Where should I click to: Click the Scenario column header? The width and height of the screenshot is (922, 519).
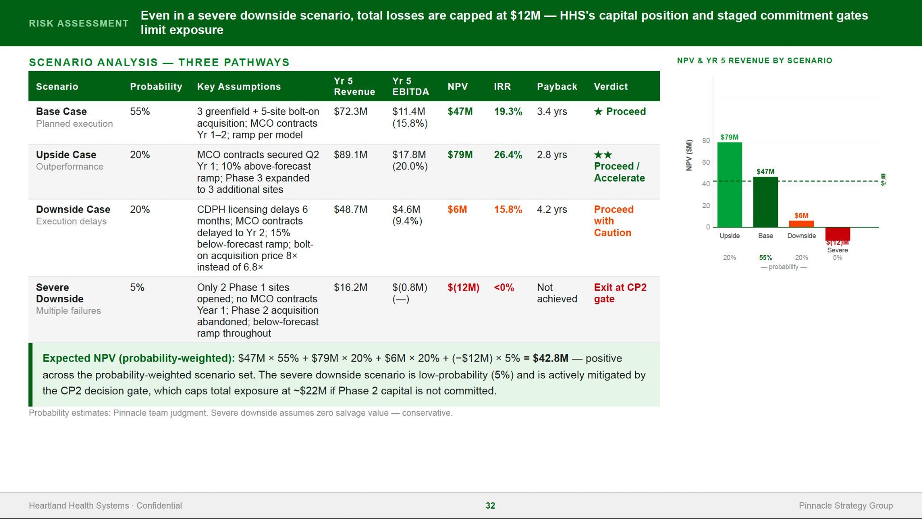[57, 86]
